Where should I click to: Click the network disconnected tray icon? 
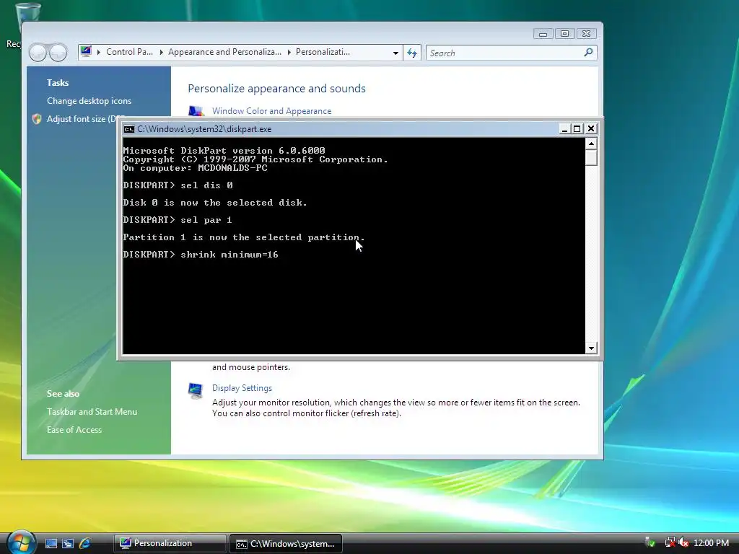[670, 542]
